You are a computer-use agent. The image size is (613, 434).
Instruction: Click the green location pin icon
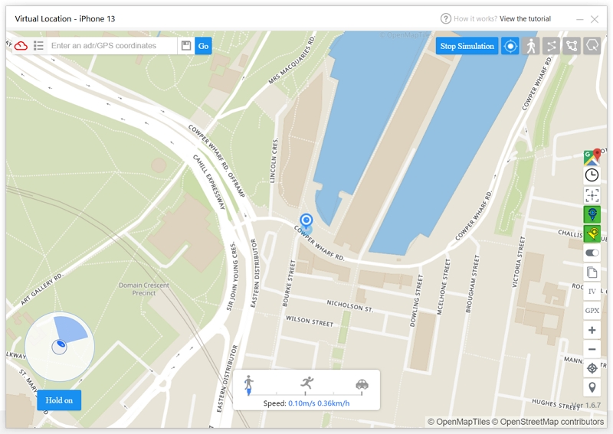(x=592, y=214)
